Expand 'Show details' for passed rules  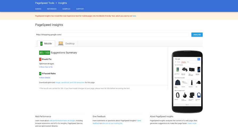45,78
